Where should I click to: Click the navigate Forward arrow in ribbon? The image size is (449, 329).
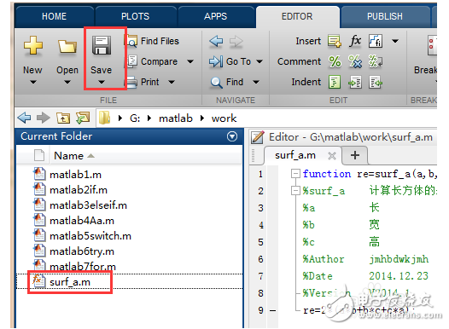click(236, 42)
